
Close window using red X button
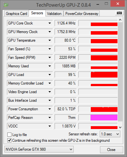point(118,4)
